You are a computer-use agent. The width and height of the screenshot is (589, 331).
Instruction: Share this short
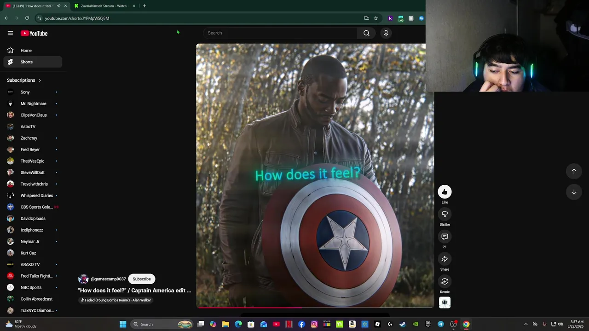(x=445, y=259)
